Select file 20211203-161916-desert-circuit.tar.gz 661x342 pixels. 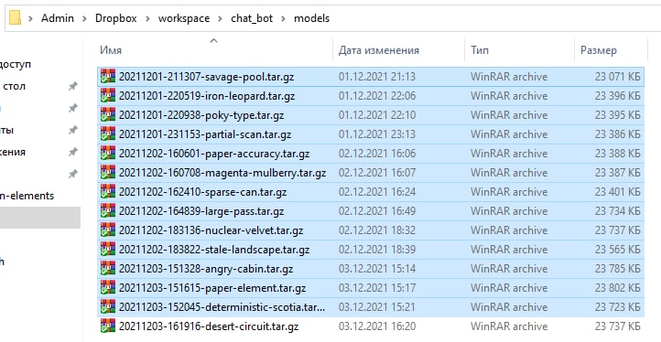click(209, 326)
